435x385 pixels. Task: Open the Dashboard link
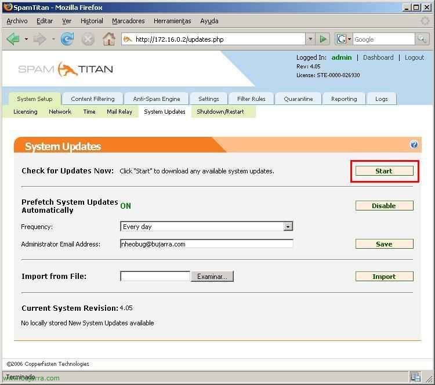tap(378, 57)
